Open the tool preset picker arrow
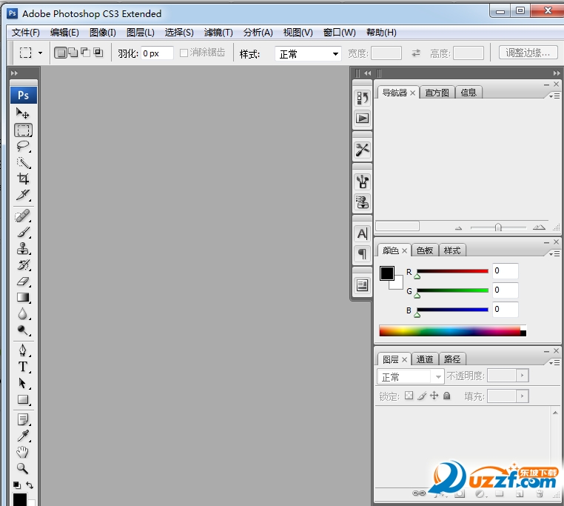564x506 pixels. pyautogui.click(x=40, y=53)
